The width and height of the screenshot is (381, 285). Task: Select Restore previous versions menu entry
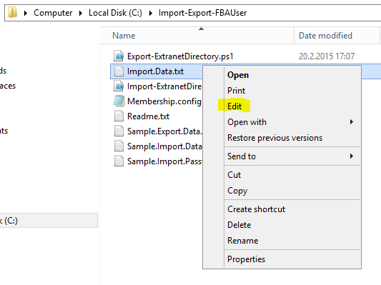pyautogui.click(x=274, y=138)
